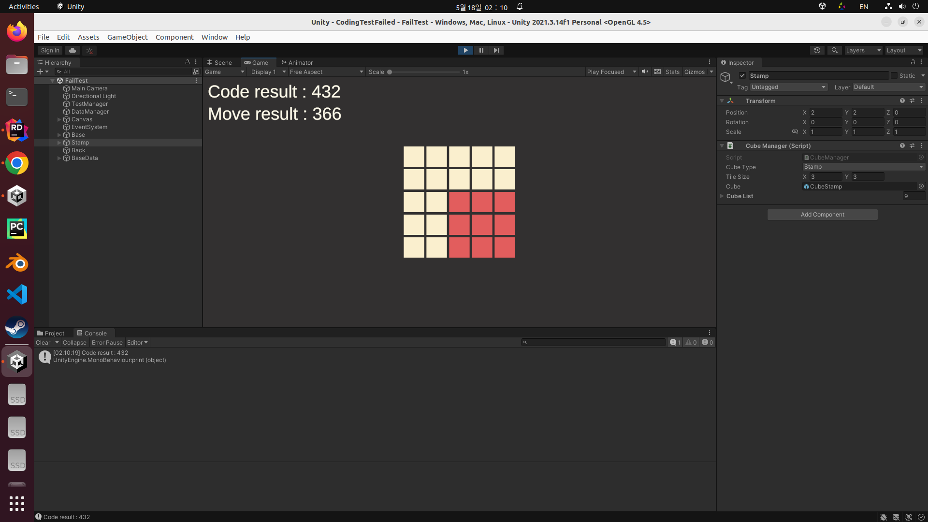The image size is (928, 522).
Task: Open Undo History icon in toolbar
Action: click(x=817, y=50)
